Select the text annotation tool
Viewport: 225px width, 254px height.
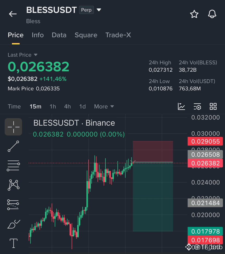[14, 243]
